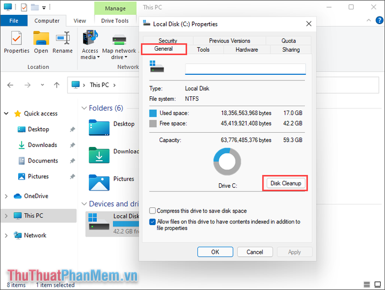Open the quick access toolbar customize dropdown
This screenshot has width=385, height=290.
[44, 8]
